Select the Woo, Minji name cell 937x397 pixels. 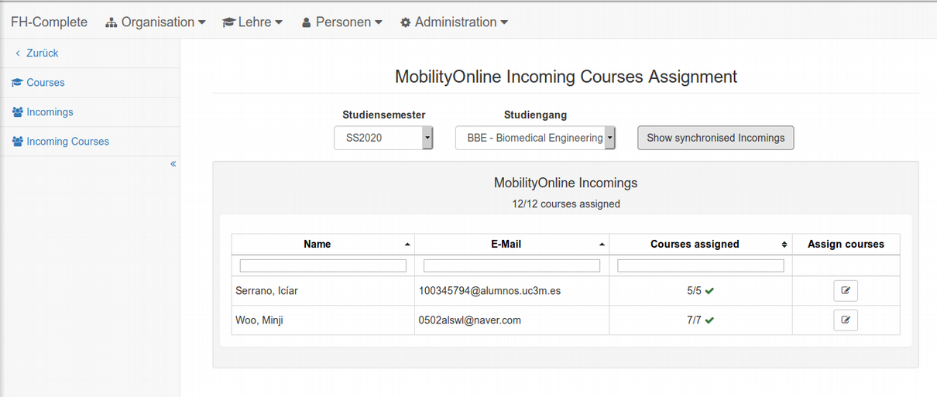click(323, 320)
